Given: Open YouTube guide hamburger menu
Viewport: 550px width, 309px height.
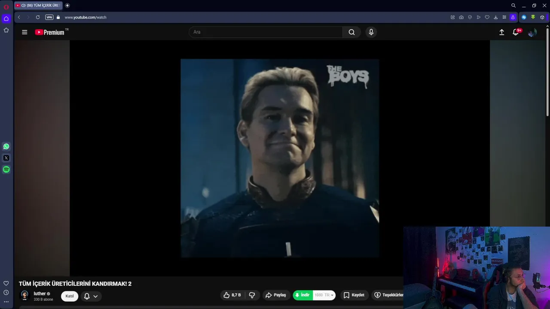Looking at the screenshot, I should click(24, 32).
